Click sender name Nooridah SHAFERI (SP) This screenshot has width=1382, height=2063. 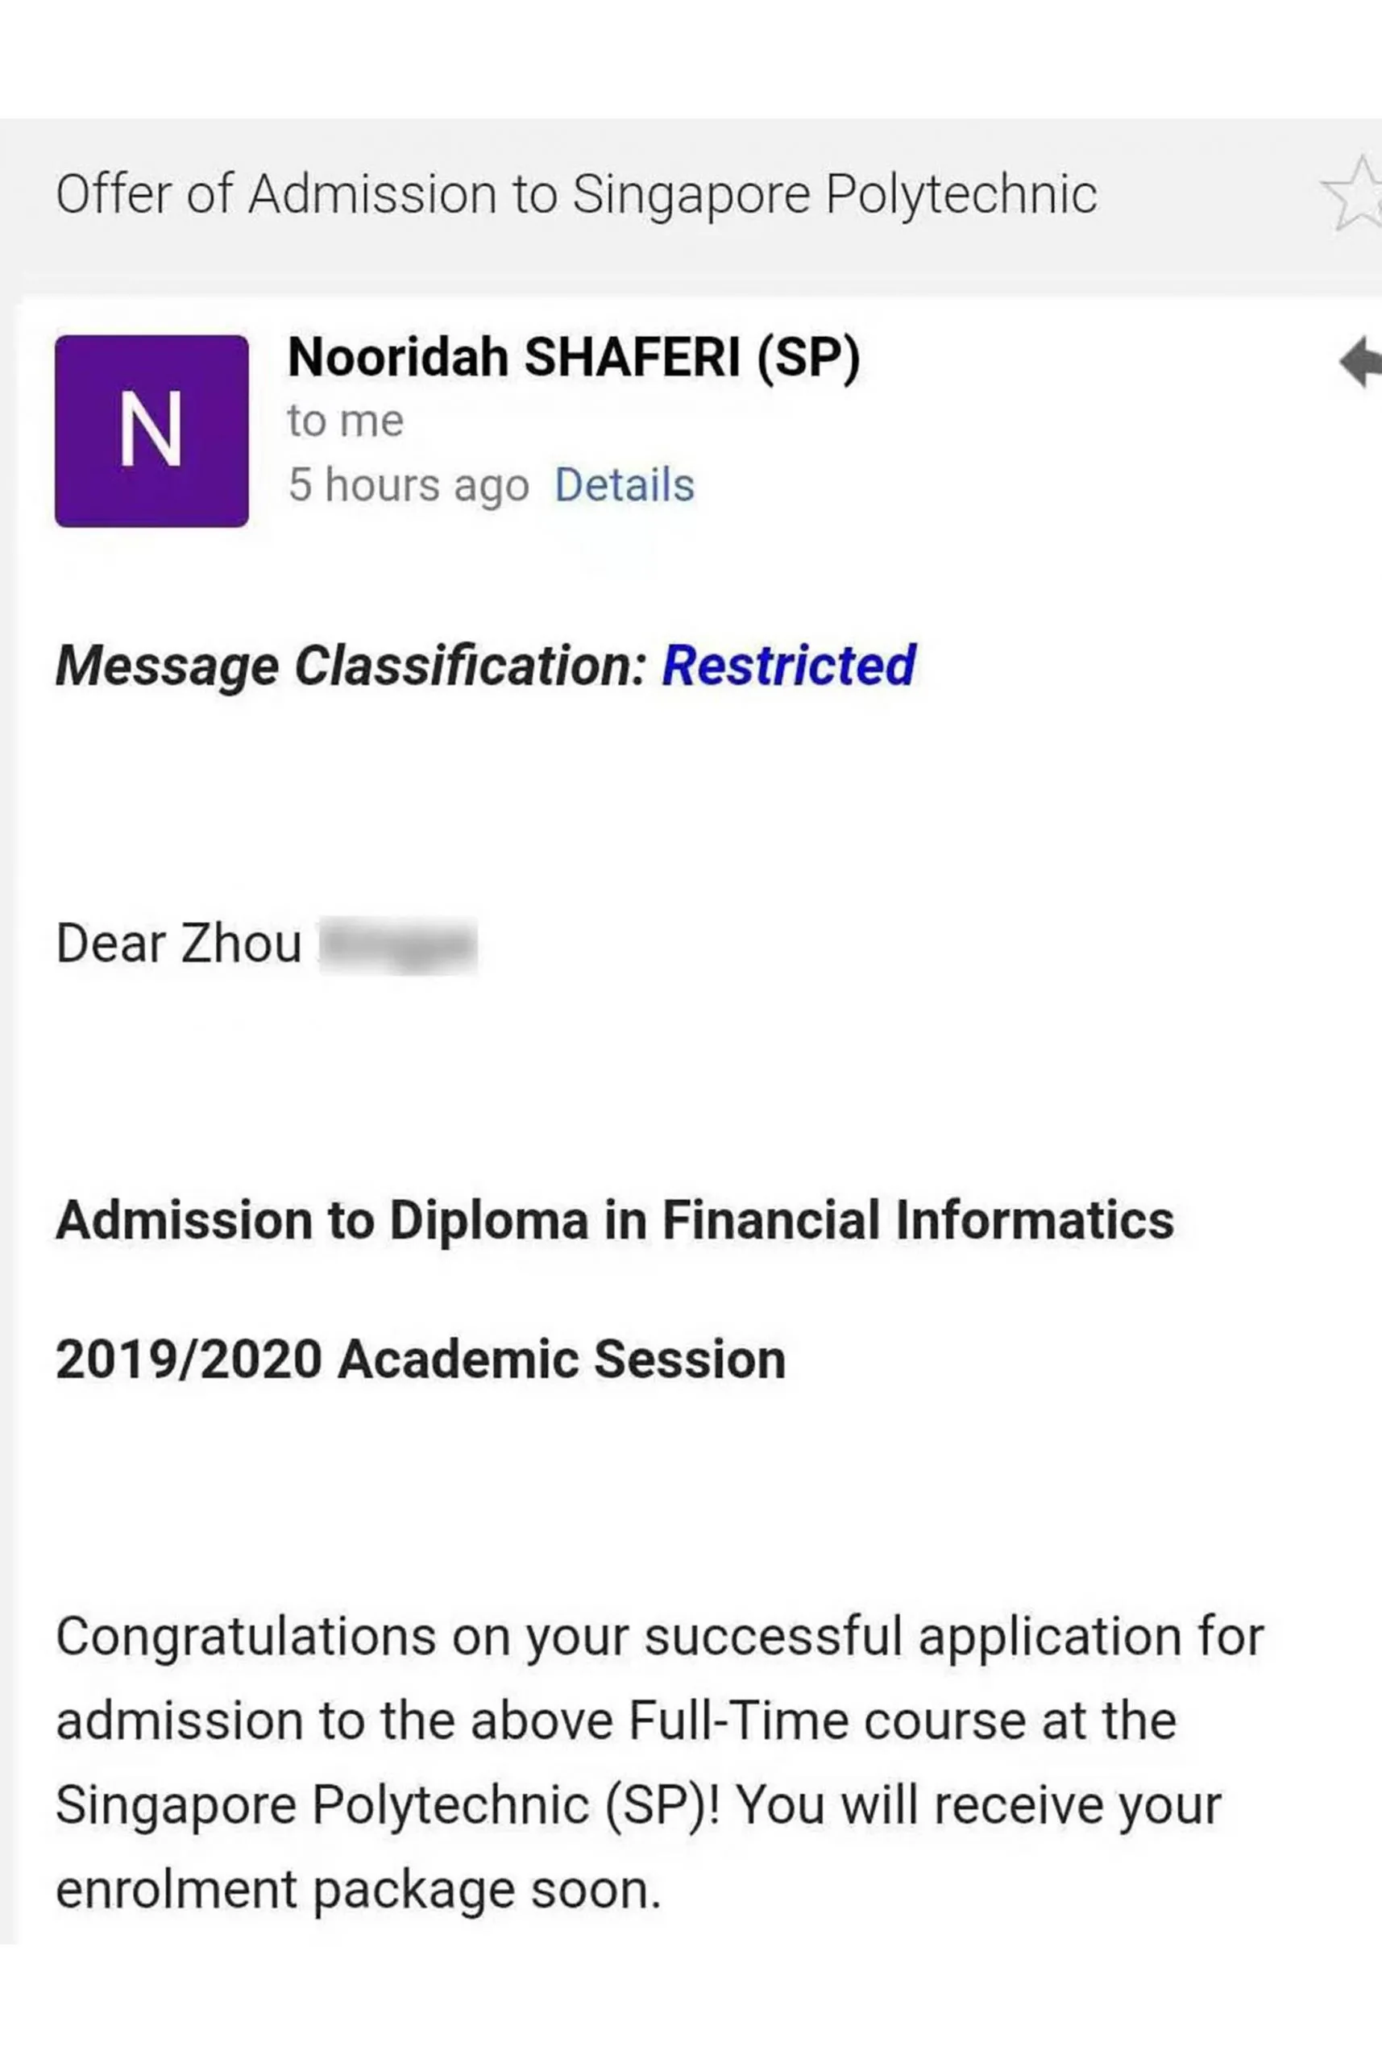pyautogui.click(x=573, y=358)
